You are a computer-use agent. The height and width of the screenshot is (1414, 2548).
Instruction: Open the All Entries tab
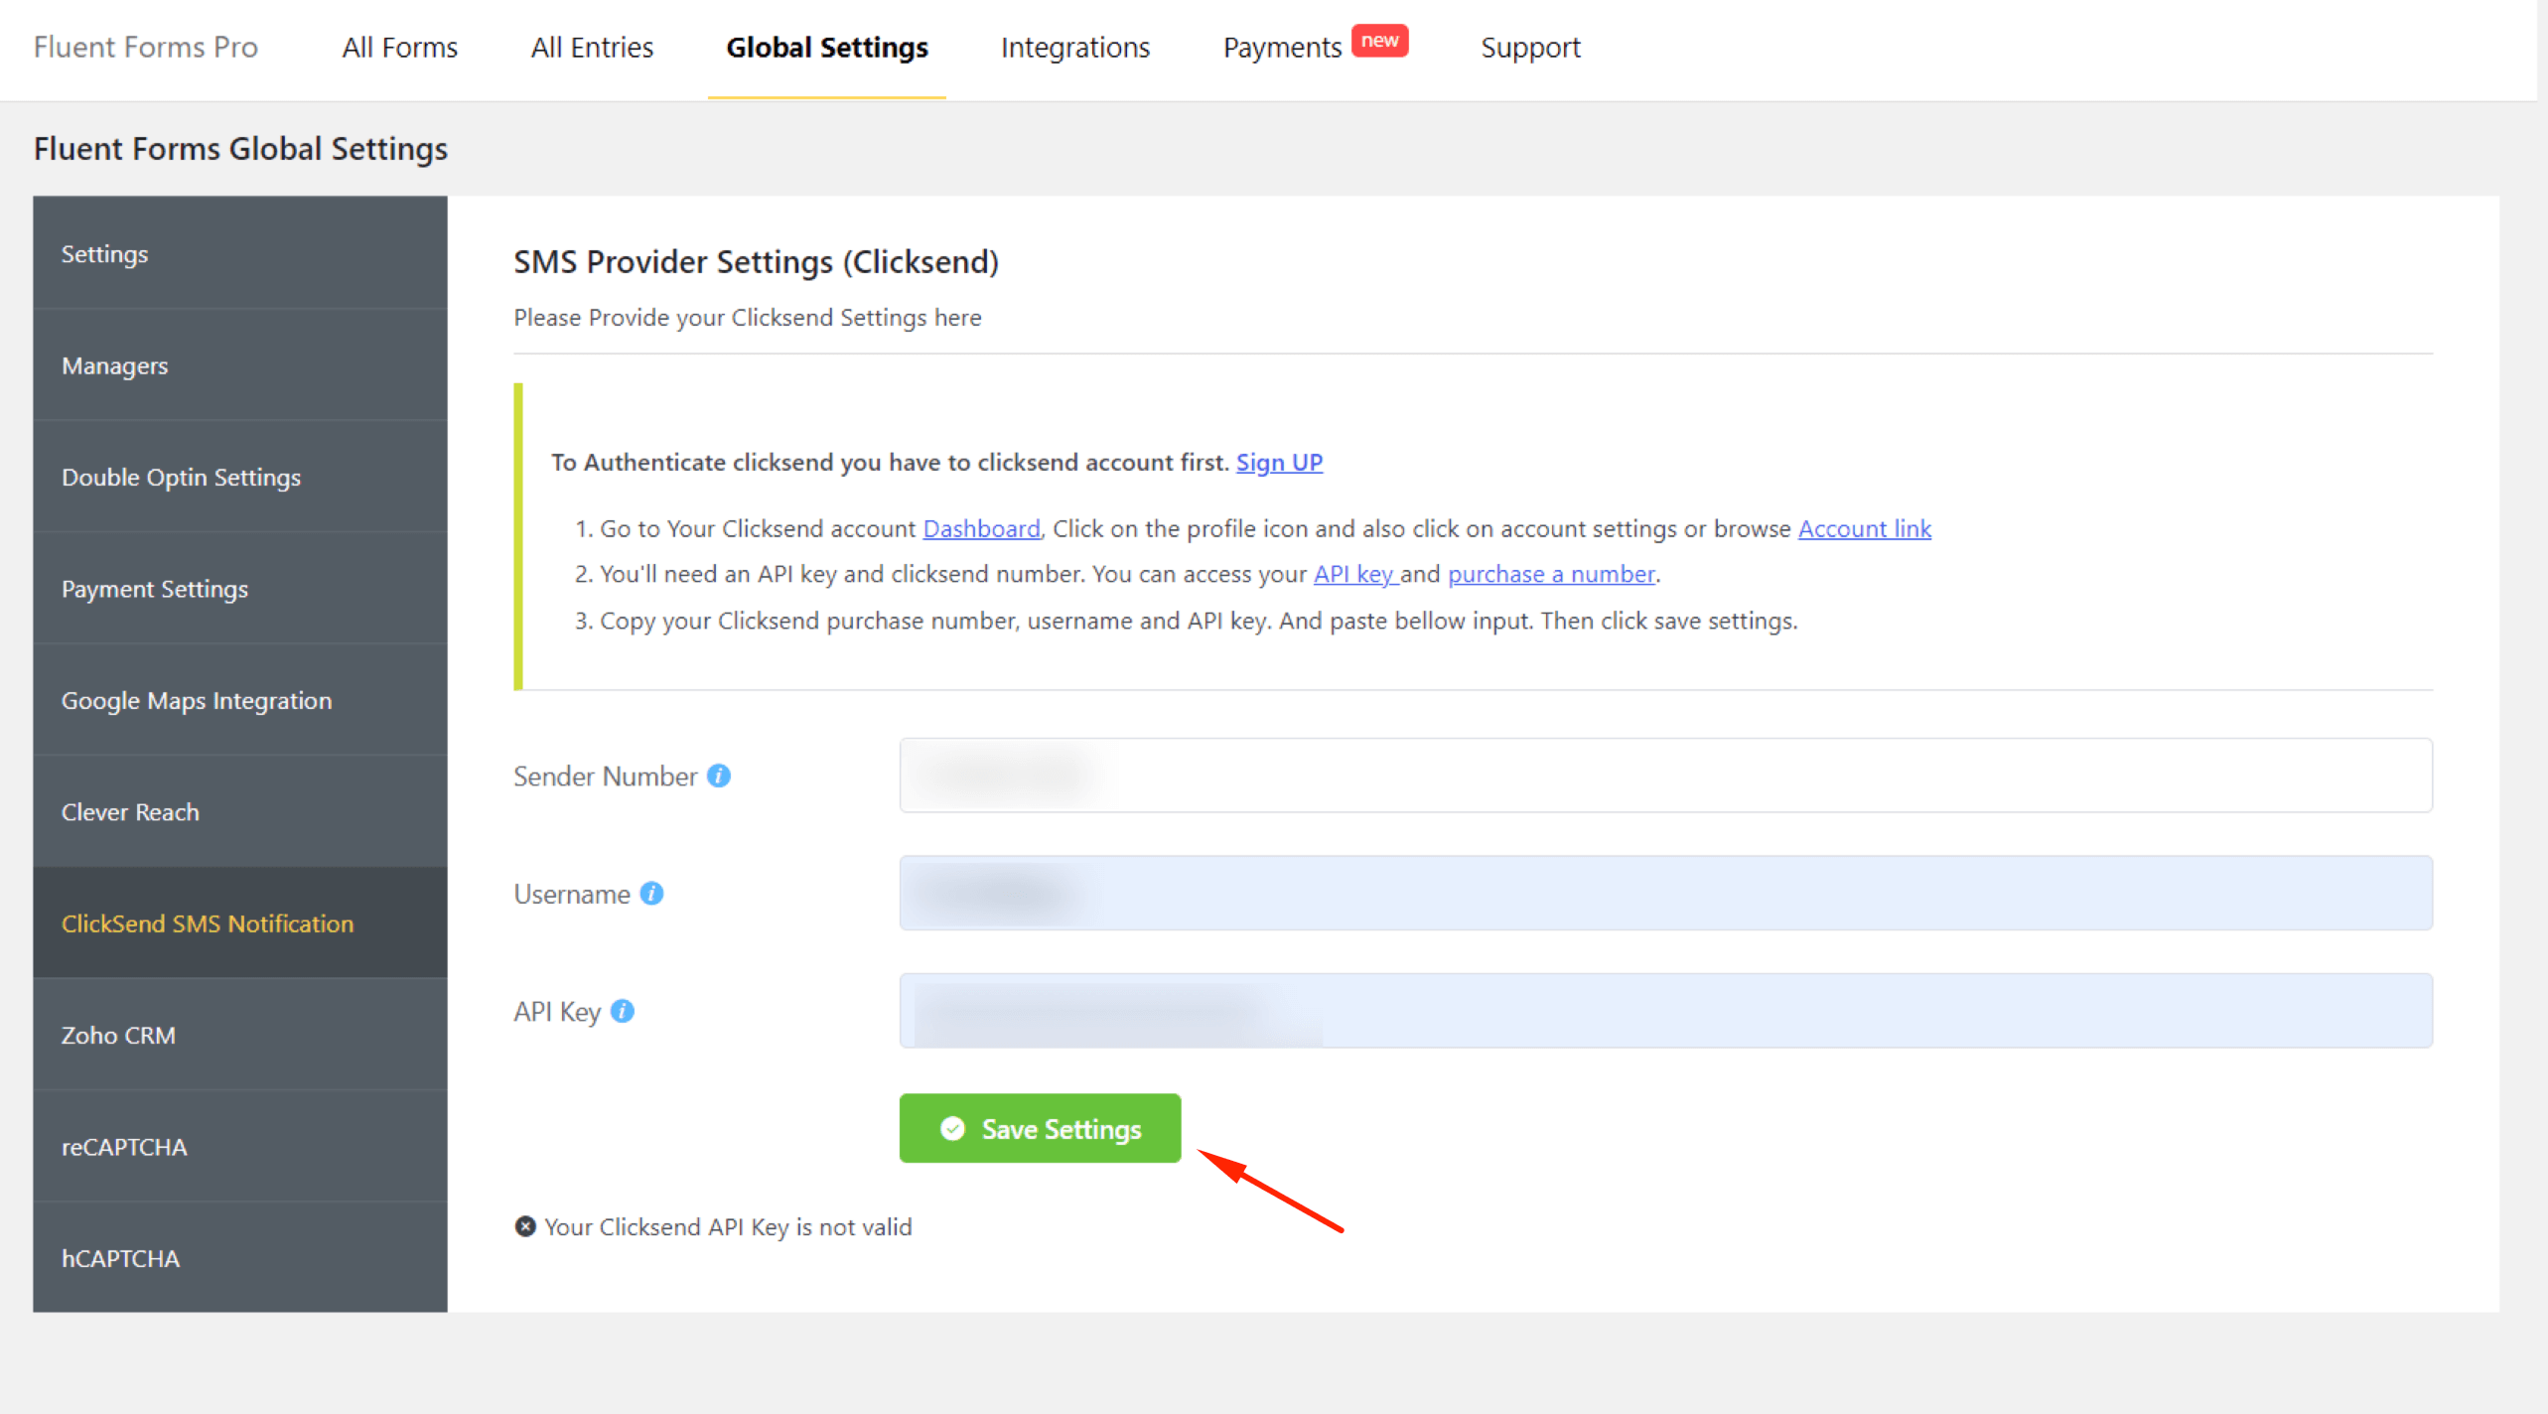pyautogui.click(x=592, y=48)
